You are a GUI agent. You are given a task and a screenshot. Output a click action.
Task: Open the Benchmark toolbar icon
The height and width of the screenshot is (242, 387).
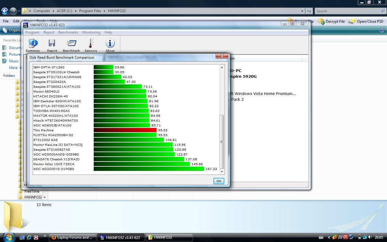pos(71,45)
